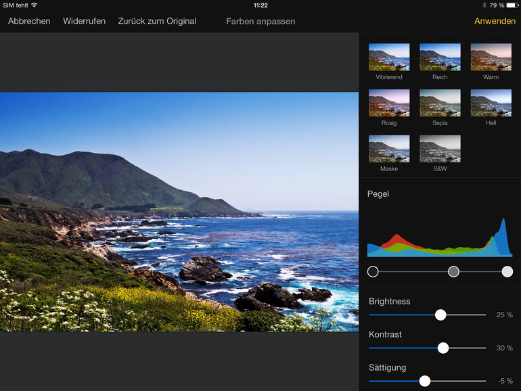This screenshot has height=391, width=521.
Task: Select the Sepia filter thumbnail
Action: coord(440,103)
